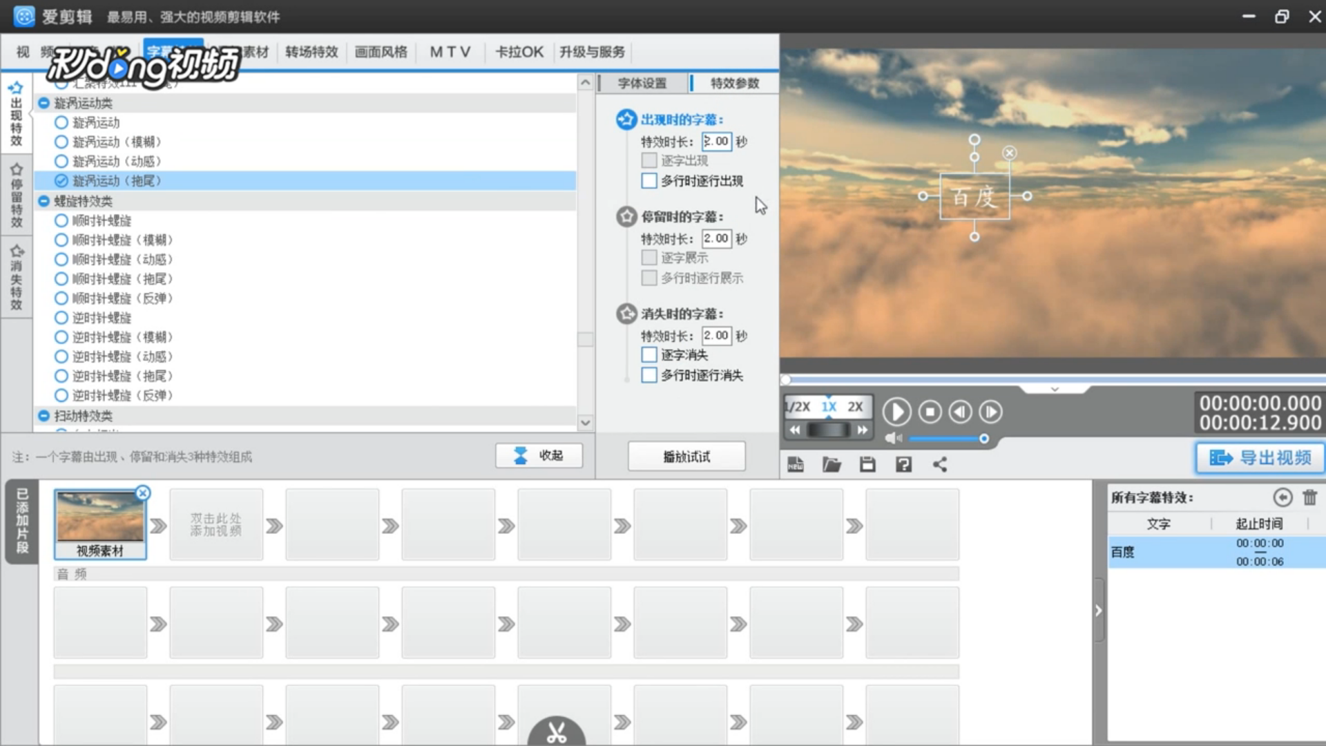This screenshot has height=746, width=1326.
Task: Collapse preview panel with small chevron
Action: pos(1055,390)
